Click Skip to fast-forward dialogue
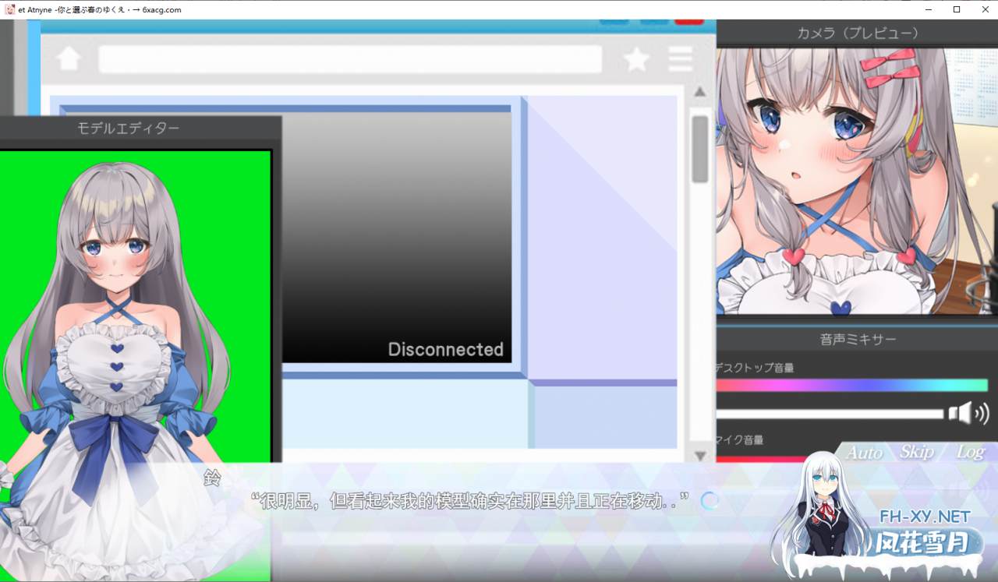This screenshot has height=582, width=998. point(917,452)
